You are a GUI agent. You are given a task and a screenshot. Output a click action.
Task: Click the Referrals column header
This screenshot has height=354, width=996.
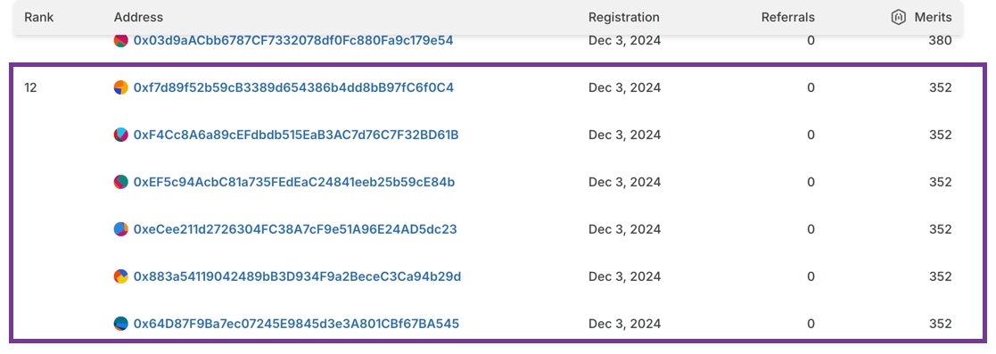[787, 17]
